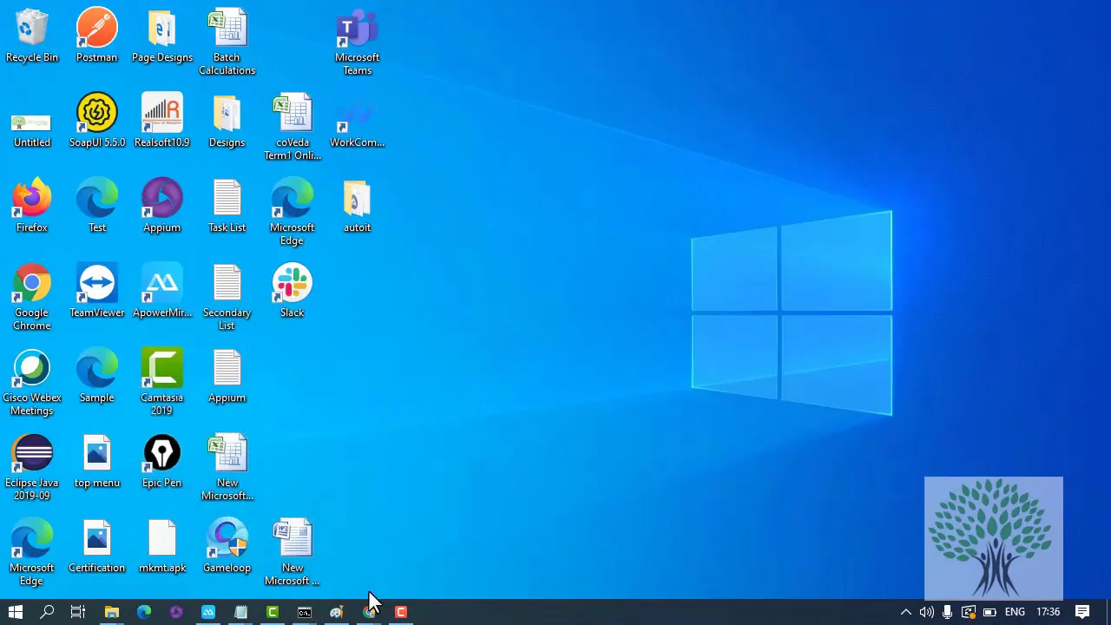The width and height of the screenshot is (1111, 625).
Task: Open the TeamViewer shortcut
Action: click(97, 292)
